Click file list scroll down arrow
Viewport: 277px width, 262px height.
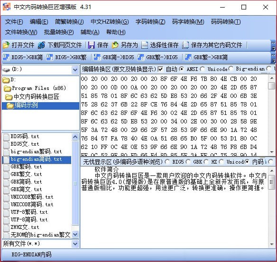[75, 235]
